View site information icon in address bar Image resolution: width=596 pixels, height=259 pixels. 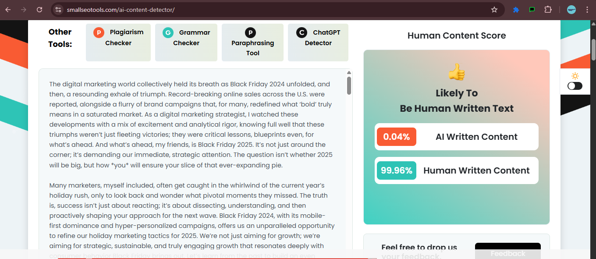coord(58,10)
